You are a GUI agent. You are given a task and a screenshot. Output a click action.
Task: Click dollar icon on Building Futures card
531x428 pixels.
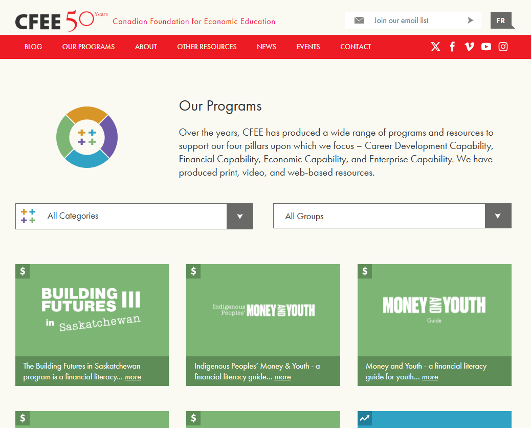click(23, 271)
